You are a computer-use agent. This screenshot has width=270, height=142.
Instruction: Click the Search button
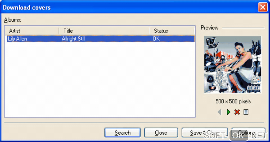click(123, 132)
